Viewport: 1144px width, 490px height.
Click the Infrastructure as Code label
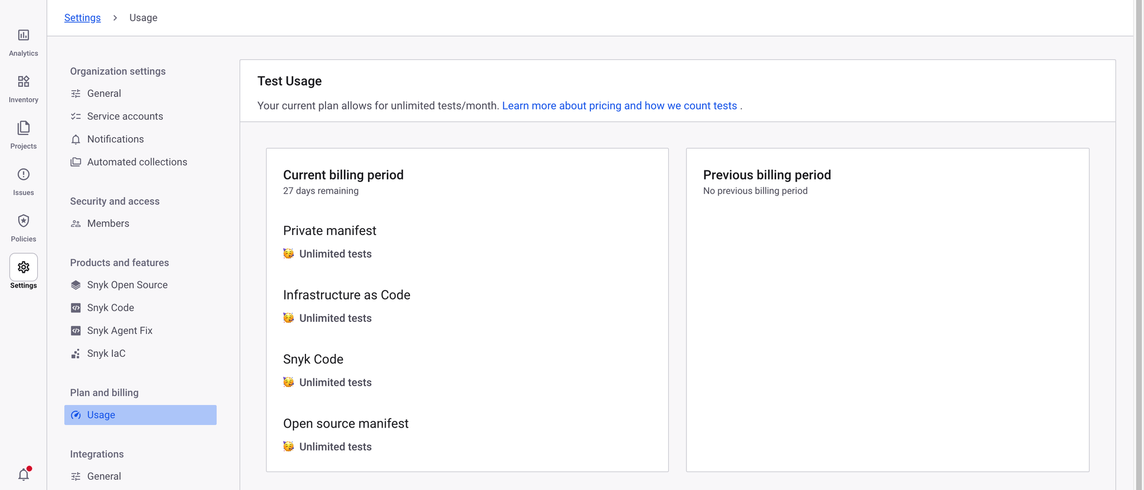tap(347, 295)
